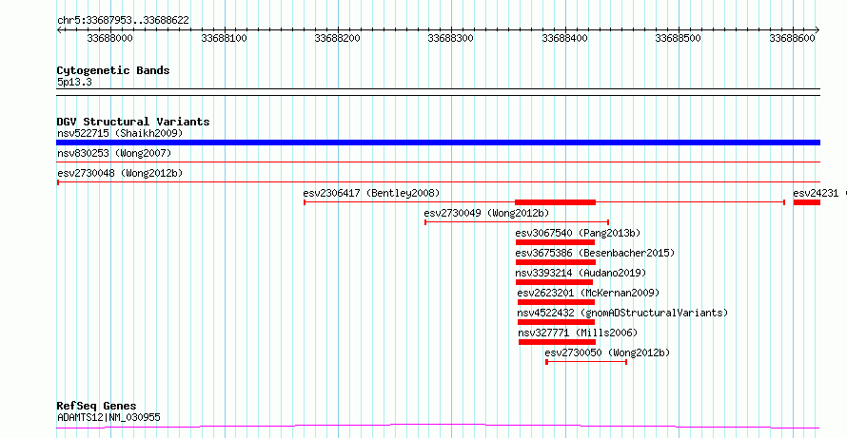Click the chr5:33687953..33688622 region label
Screen dimensions: 847x438
click(x=123, y=21)
